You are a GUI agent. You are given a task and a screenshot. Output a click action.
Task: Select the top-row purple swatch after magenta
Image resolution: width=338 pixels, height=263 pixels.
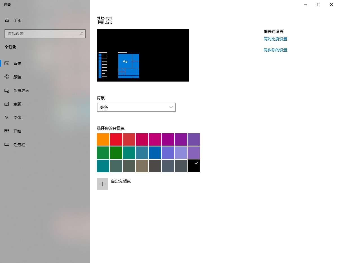[x=168, y=139]
